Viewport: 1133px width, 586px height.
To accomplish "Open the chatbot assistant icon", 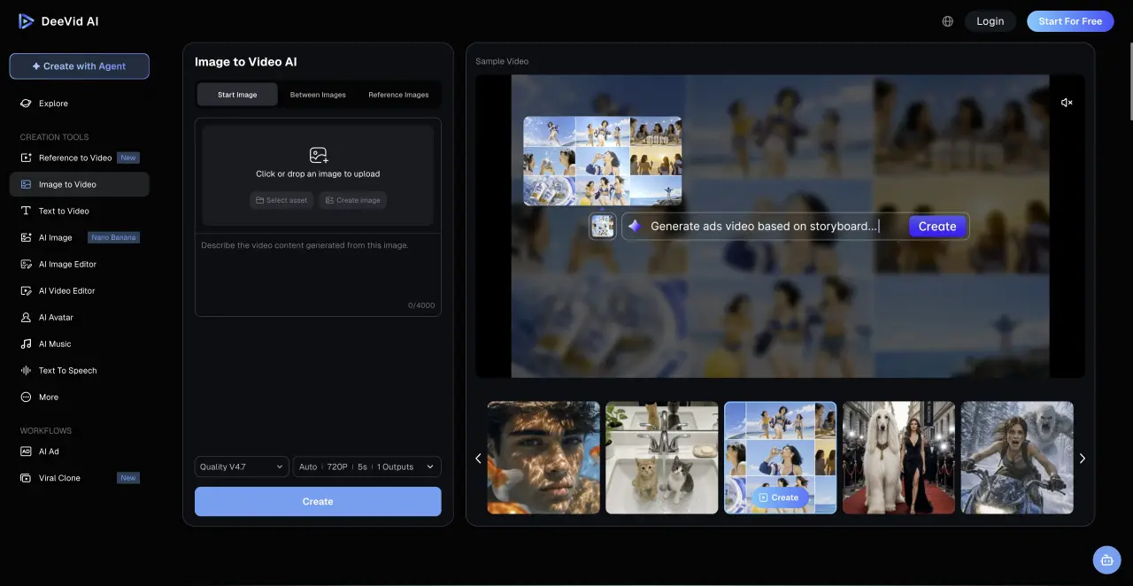I will pyautogui.click(x=1106, y=559).
